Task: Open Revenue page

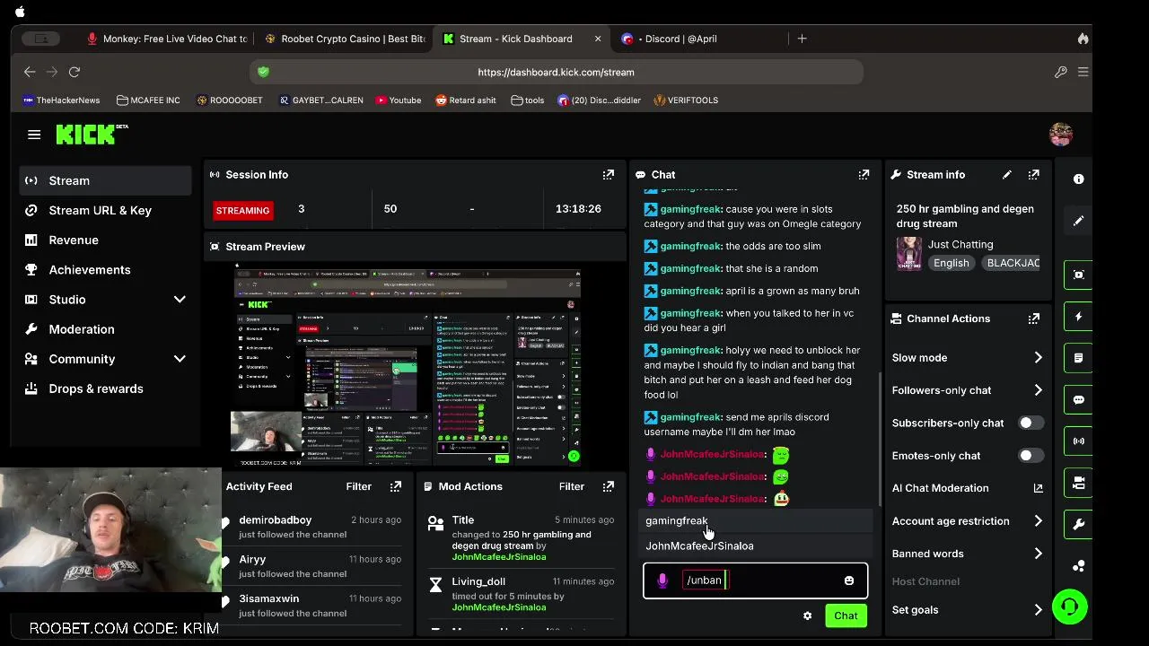Action: 106,240
